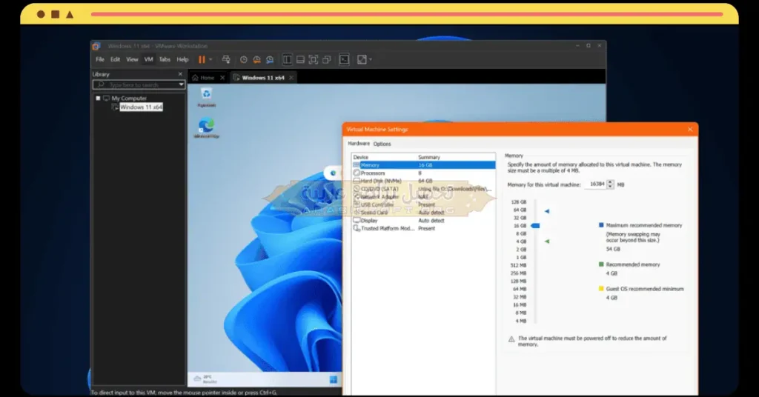Open Snapshot Manager toolbar icon
Viewport: 759px width, 397px height.
(x=270, y=59)
